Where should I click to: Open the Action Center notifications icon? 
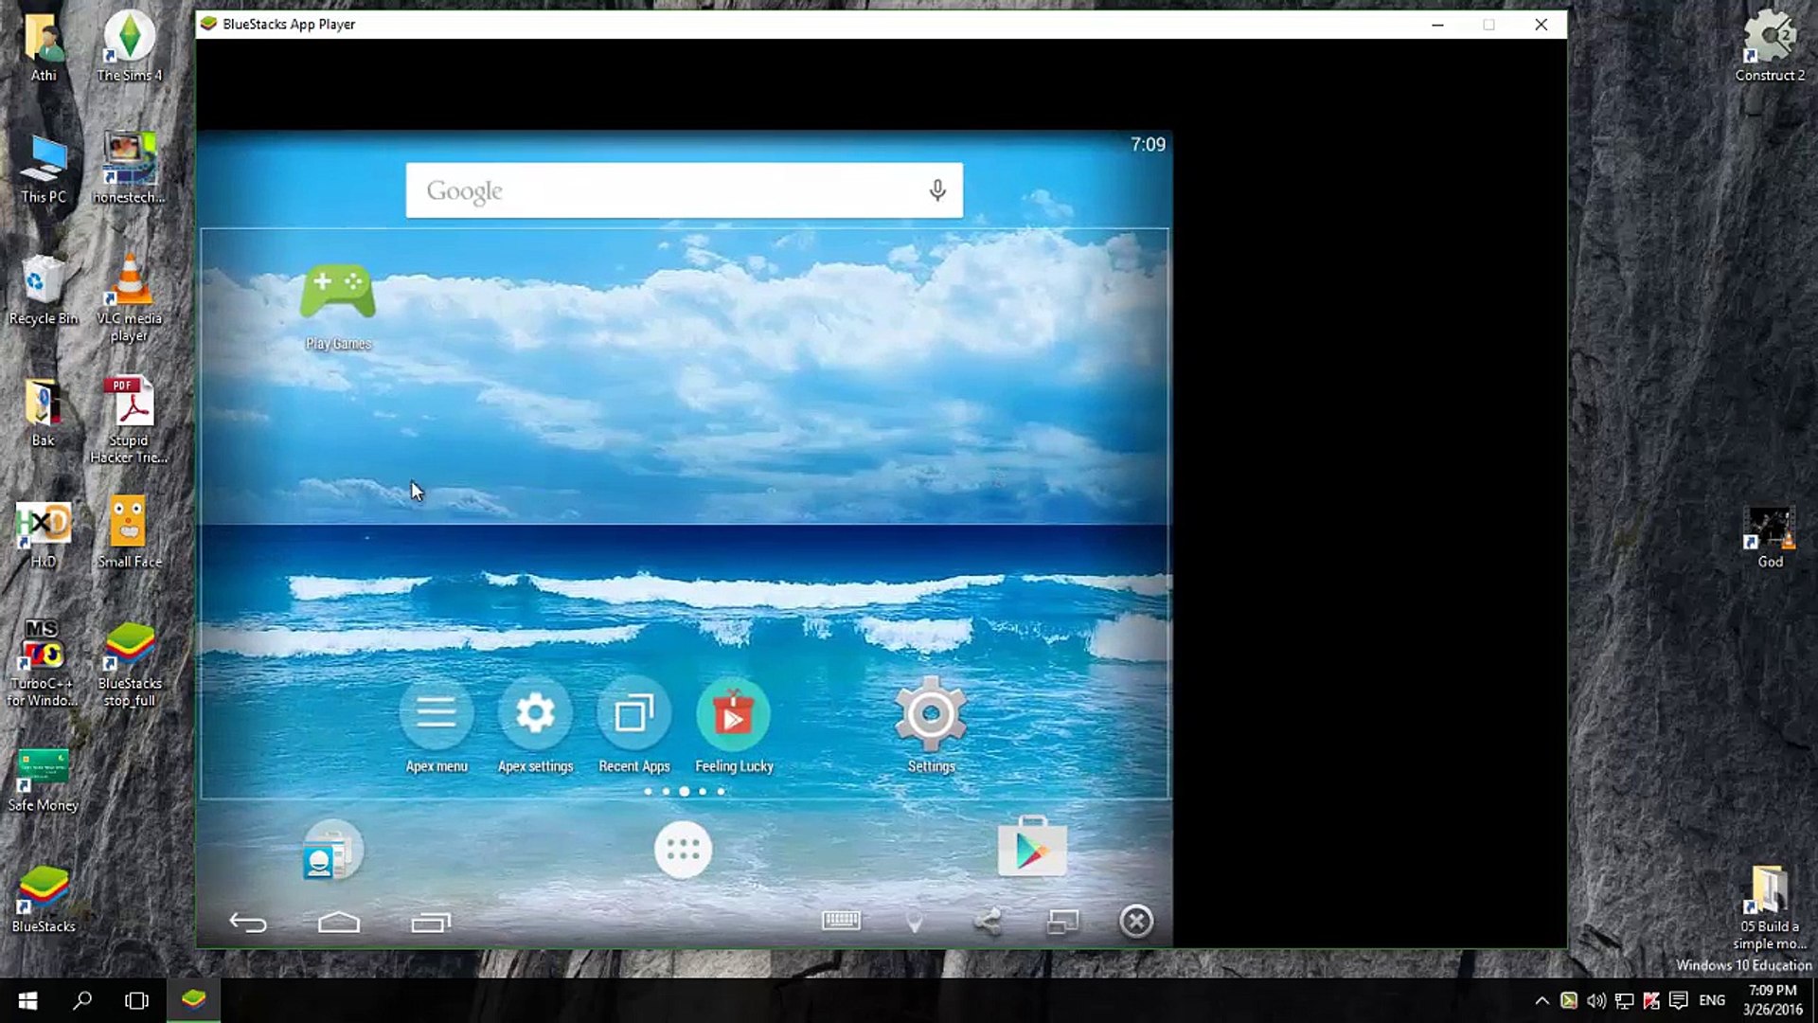1679,1000
